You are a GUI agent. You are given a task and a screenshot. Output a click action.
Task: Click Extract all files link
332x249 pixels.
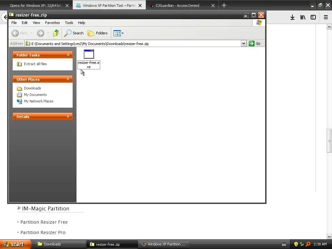35,64
